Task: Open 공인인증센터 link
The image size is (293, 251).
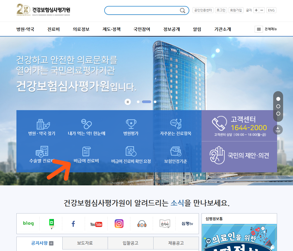Action: tap(203, 10)
